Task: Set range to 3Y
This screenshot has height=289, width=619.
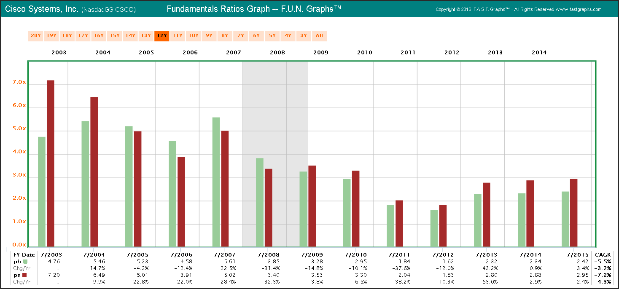Action: click(x=304, y=36)
